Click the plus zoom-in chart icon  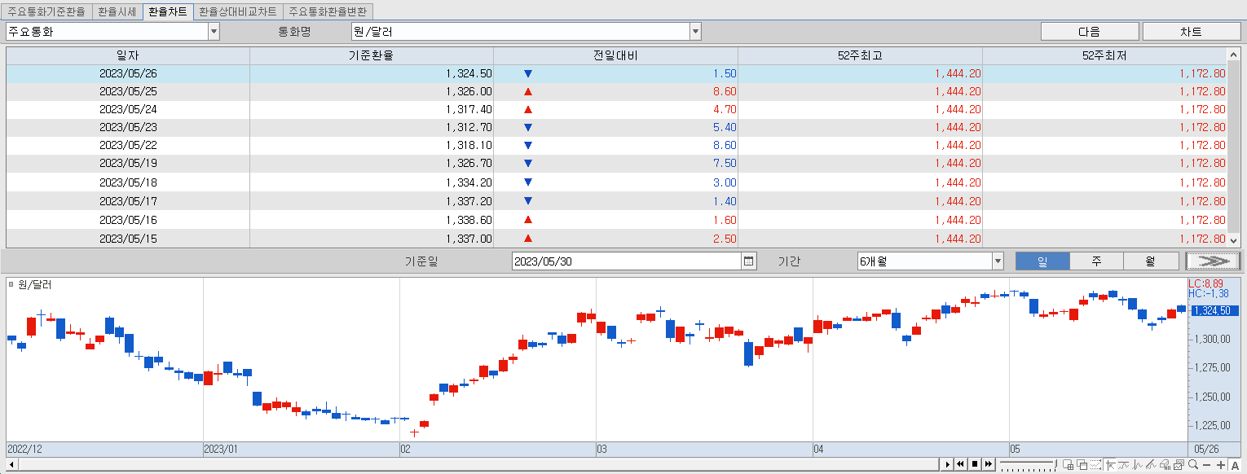(x=1221, y=465)
